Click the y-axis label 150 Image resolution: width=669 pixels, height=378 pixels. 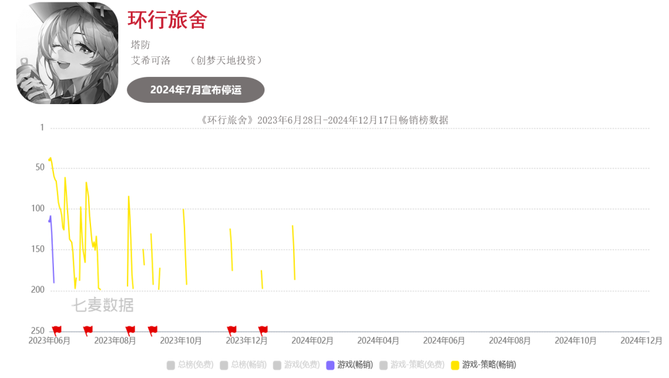coord(38,248)
